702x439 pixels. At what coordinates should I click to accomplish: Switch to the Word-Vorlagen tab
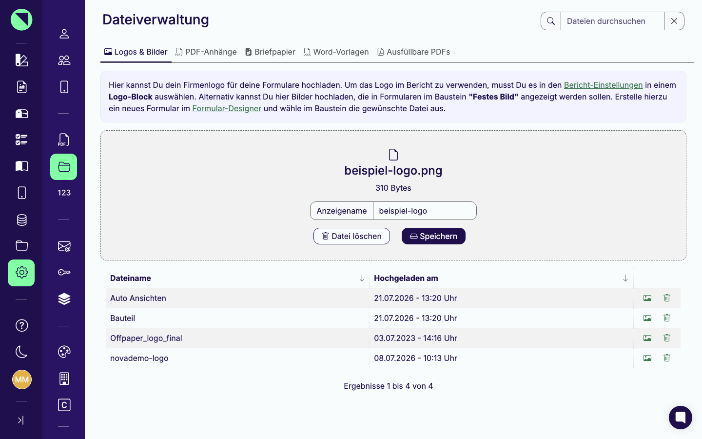click(336, 52)
